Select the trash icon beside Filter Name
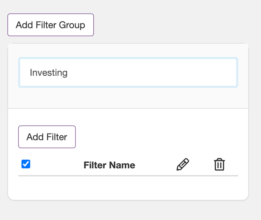 (x=219, y=164)
